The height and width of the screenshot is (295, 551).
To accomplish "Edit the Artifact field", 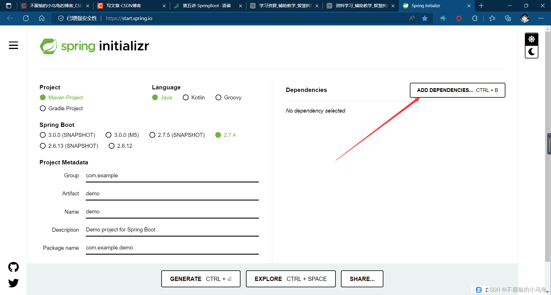I will coord(172,194).
